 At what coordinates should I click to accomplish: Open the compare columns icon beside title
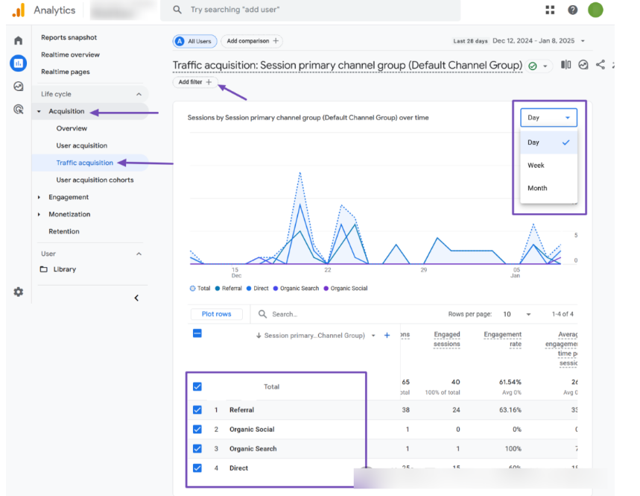(x=566, y=65)
